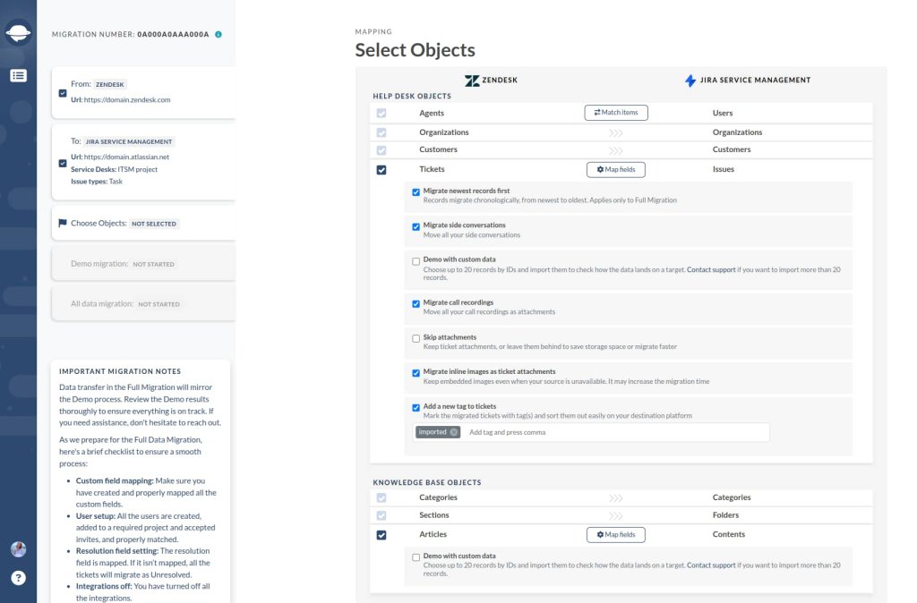Click the flag icon beside Choose Objects
Image resolution: width=917 pixels, height=603 pixels.
click(x=63, y=223)
